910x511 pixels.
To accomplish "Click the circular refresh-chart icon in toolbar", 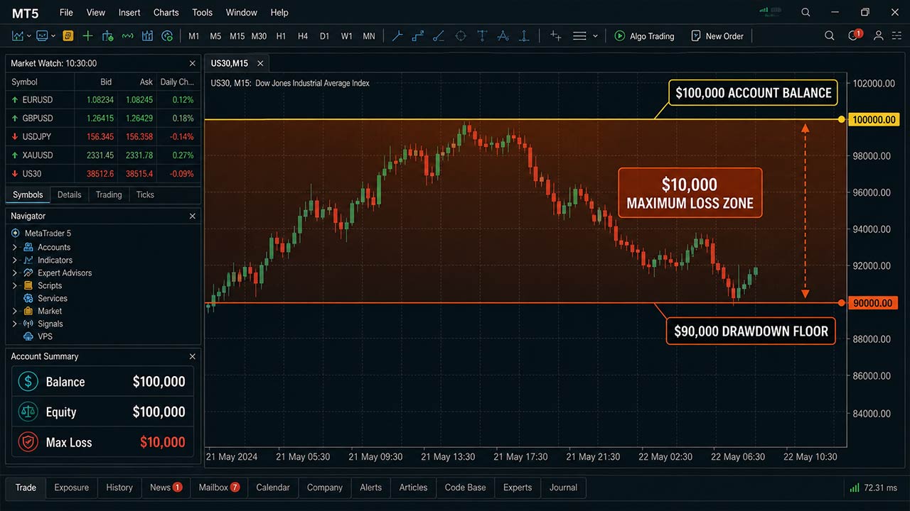I will coord(168,35).
